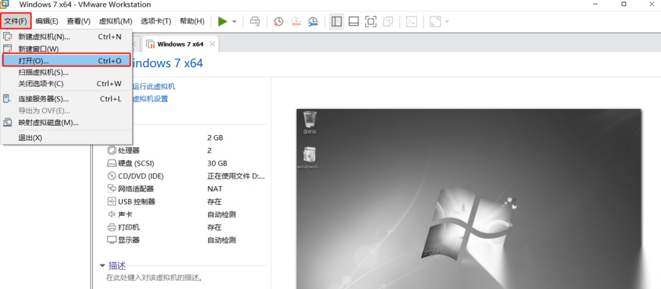Open the 选项卡(T) menu

pyautogui.click(x=155, y=21)
